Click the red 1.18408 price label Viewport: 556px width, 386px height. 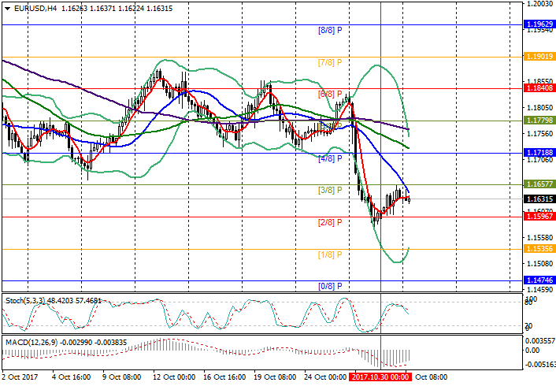click(x=539, y=88)
